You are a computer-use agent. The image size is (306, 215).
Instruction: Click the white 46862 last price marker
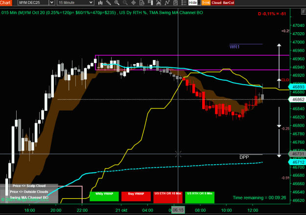[297, 100]
